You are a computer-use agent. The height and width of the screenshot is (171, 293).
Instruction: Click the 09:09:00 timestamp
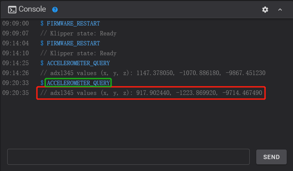[x=16, y=24]
